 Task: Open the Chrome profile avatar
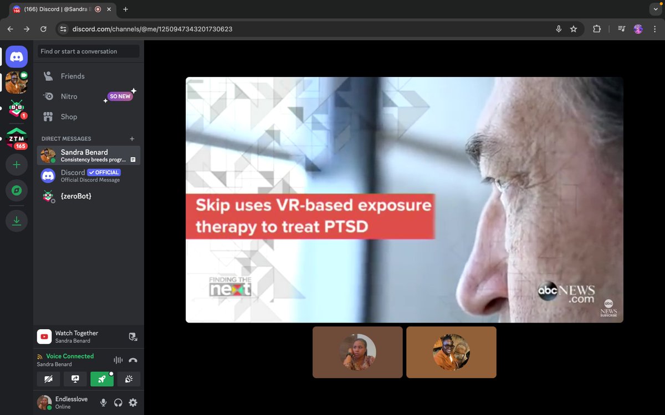[638, 29]
